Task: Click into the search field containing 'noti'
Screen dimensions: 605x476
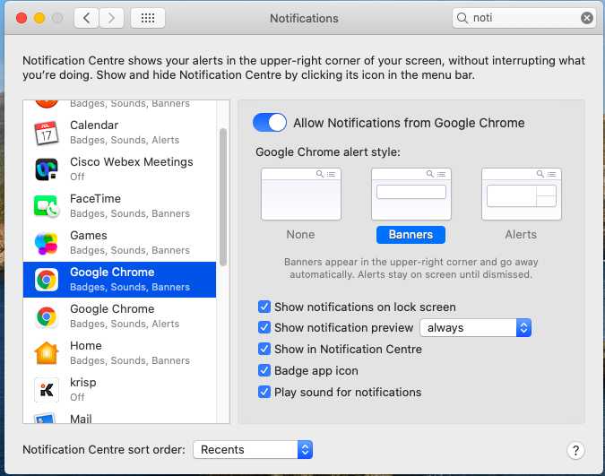Action: (524, 18)
